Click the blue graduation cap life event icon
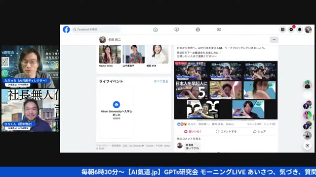Screen dimensions: 316x177 point(117,105)
